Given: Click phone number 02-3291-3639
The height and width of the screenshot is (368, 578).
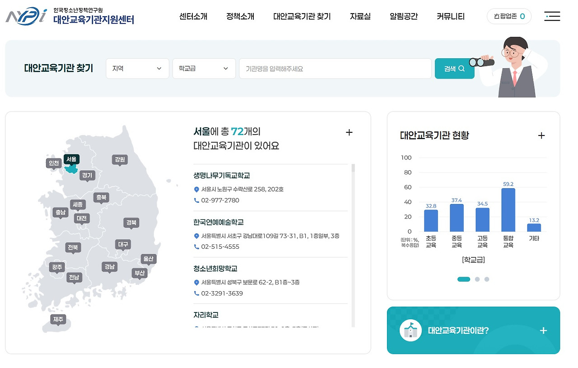Looking at the screenshot, I should (222, 293).
